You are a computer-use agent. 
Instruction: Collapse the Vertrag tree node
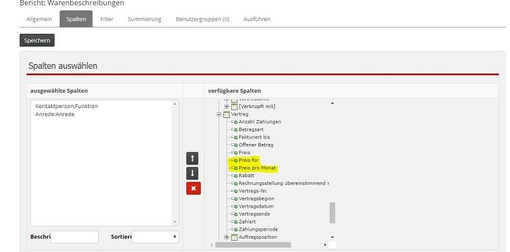[219, 114]
